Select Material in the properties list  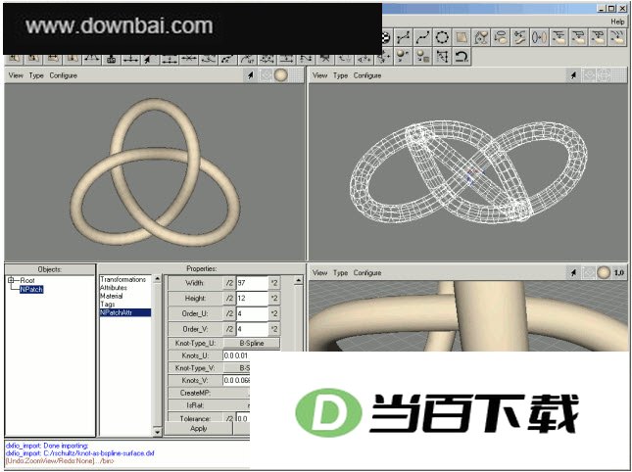coord(112,296)
